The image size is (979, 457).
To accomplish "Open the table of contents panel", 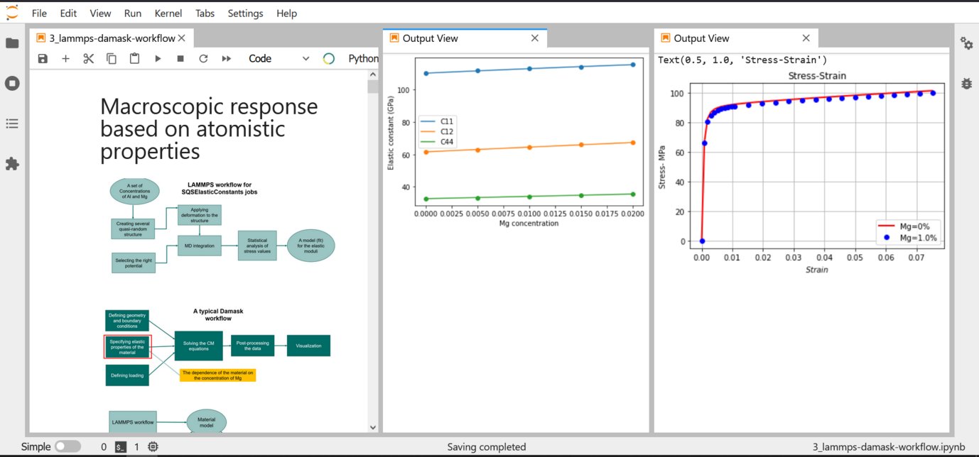I will tap(12, 123).
